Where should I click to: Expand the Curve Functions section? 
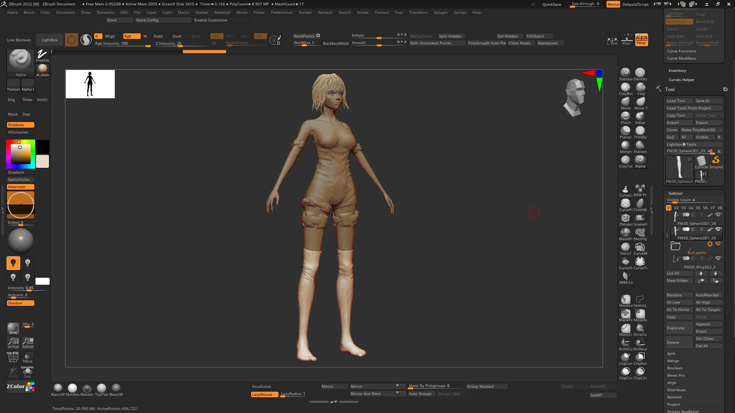click(x=681, y=51)
